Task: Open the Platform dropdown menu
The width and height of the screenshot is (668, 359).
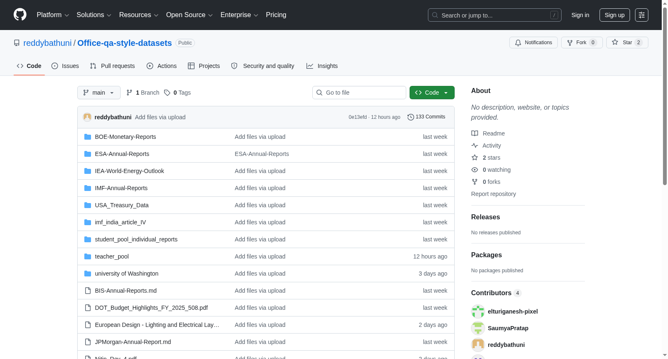Action: click(53, 15)
